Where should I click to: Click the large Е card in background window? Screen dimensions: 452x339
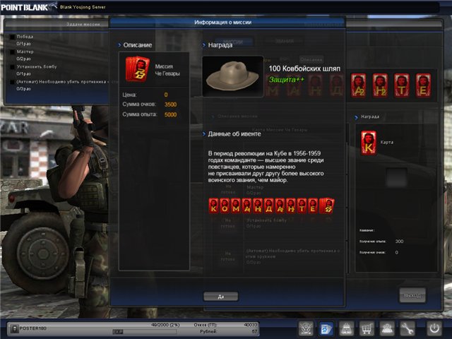pos(424,85)
